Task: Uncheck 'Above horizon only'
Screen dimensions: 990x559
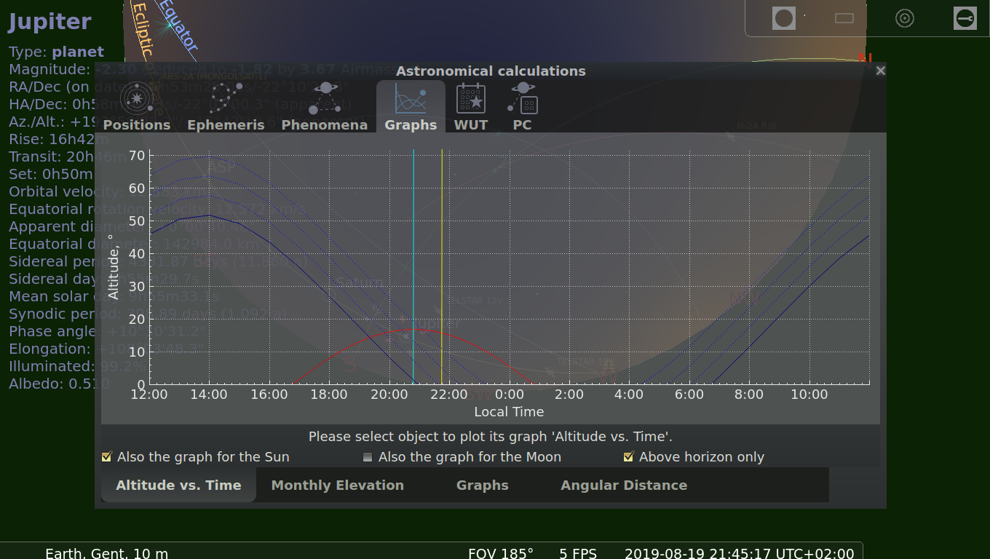Action: coord(628,456)
